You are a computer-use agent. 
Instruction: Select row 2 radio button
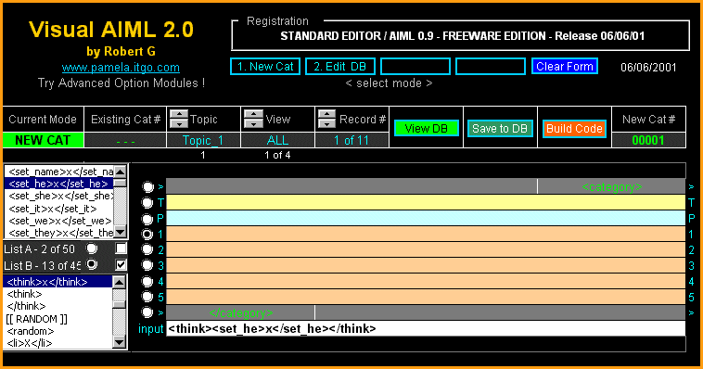tap(147, 249)
